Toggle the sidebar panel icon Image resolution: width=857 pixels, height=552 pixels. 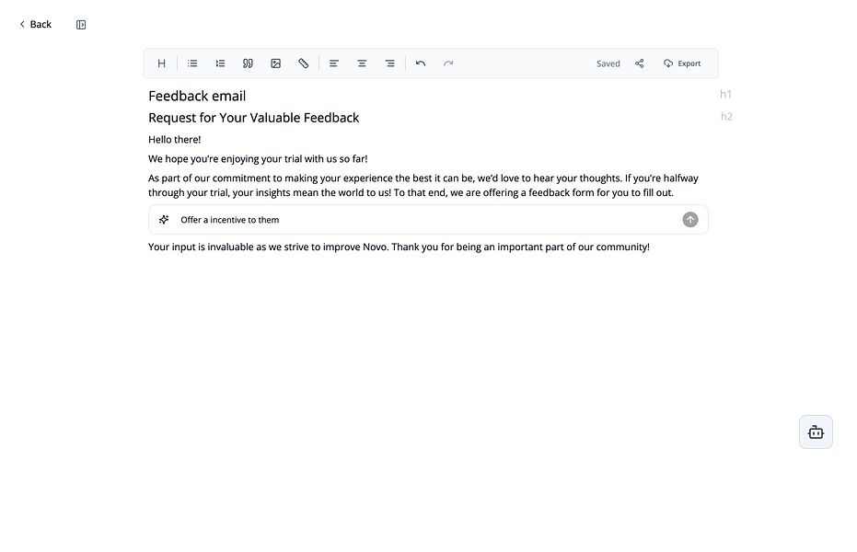click(81, 25)
